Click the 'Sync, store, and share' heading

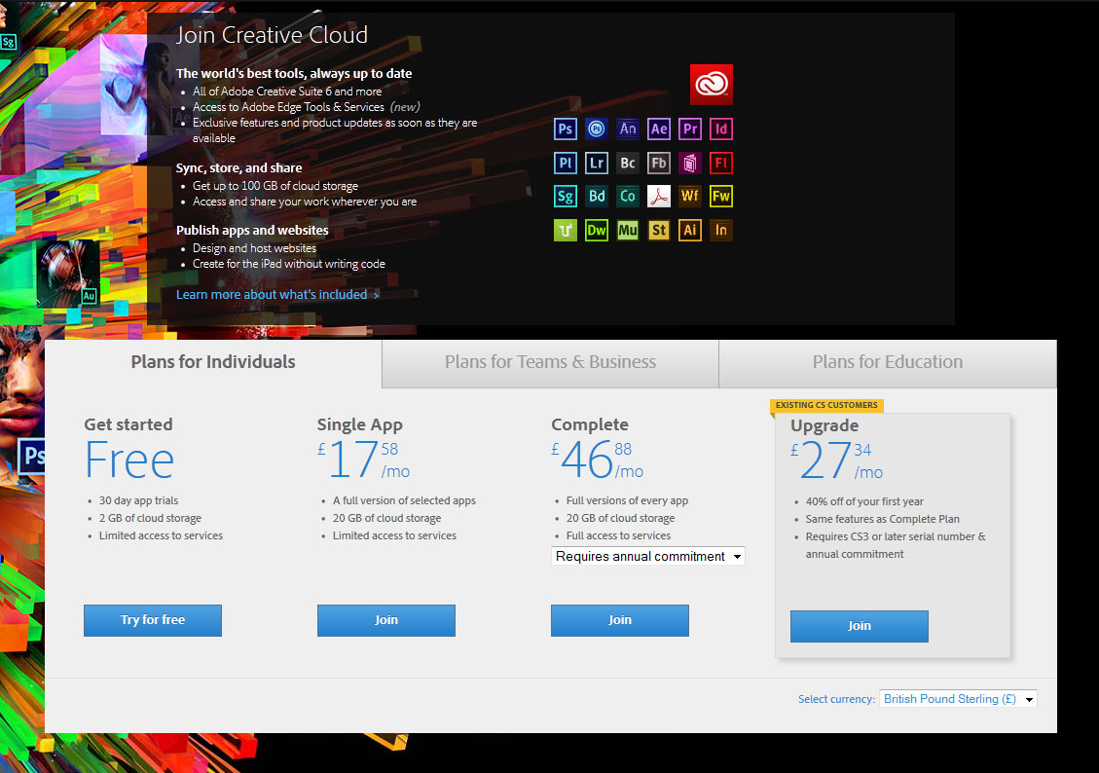click(239, 168)
